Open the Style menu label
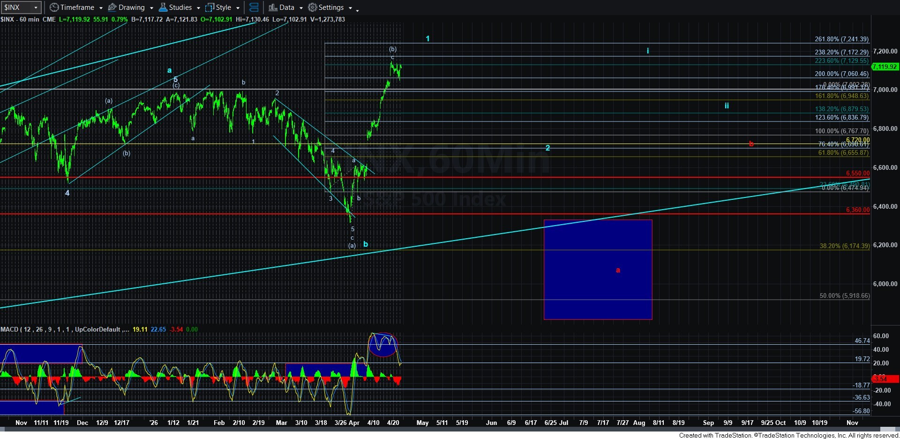The width and height of the screenshot is (900, 439). (x=224, y=8)
